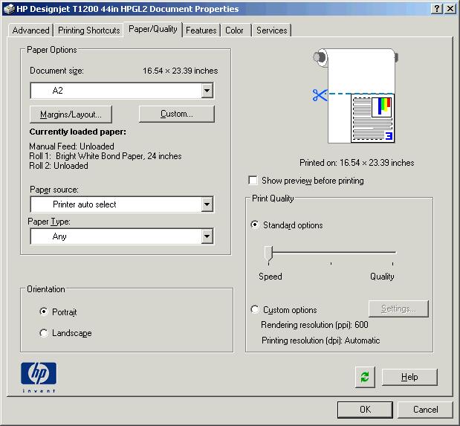Choose Portrait orientation
Viewport: 460px width, 426px height.
[x=43, y=312]
